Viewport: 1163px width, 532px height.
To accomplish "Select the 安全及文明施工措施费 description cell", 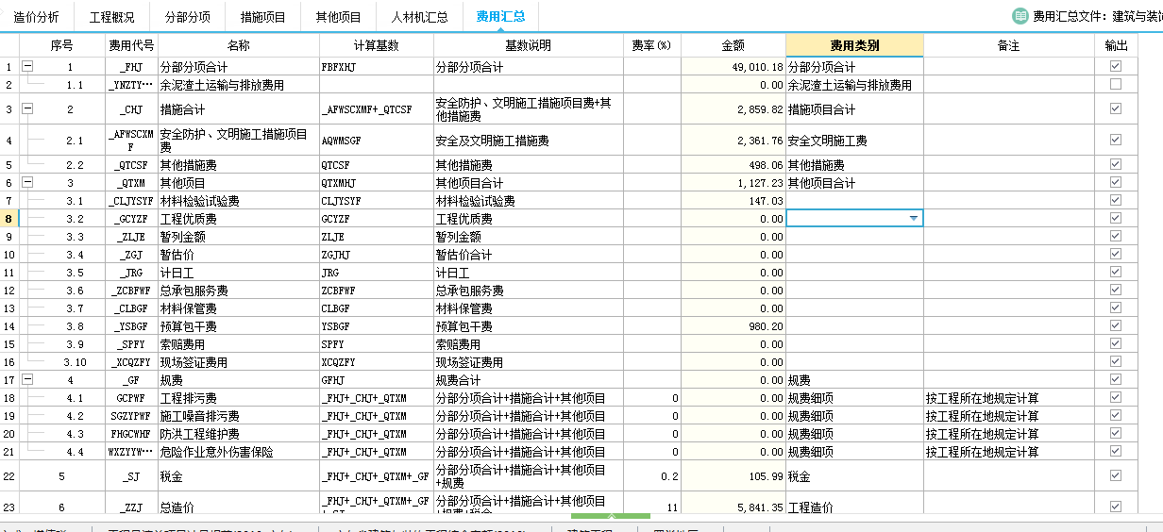I will [528, 141].
